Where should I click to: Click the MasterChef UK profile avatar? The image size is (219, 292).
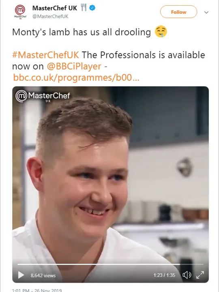tap(20, 11)
